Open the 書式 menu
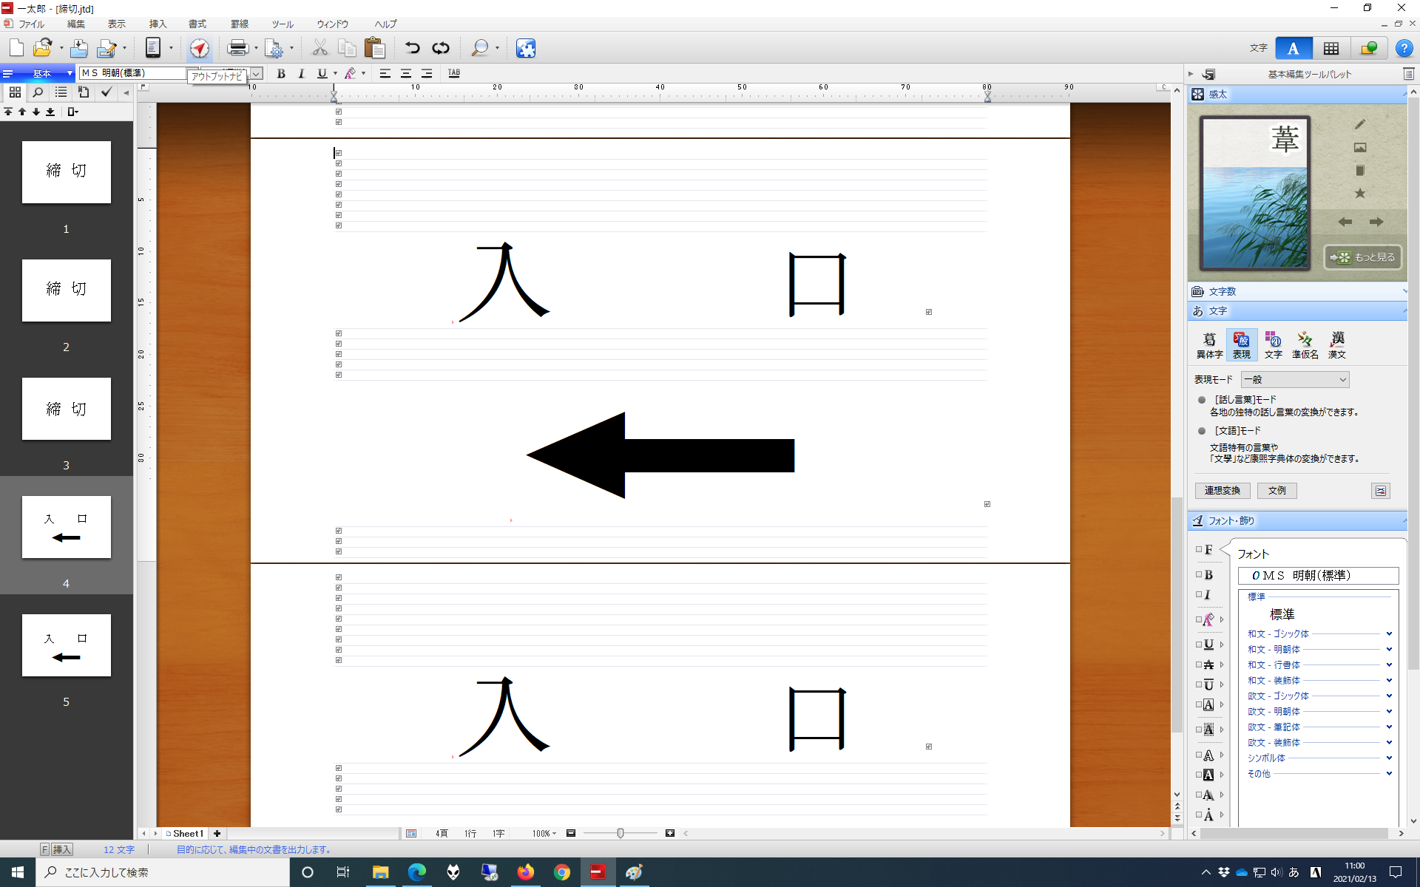 coord(197,24)
